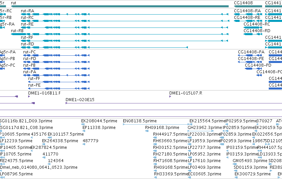Select the RE24375.5prime EST label
282x179 pixels.
coord(17,161)
